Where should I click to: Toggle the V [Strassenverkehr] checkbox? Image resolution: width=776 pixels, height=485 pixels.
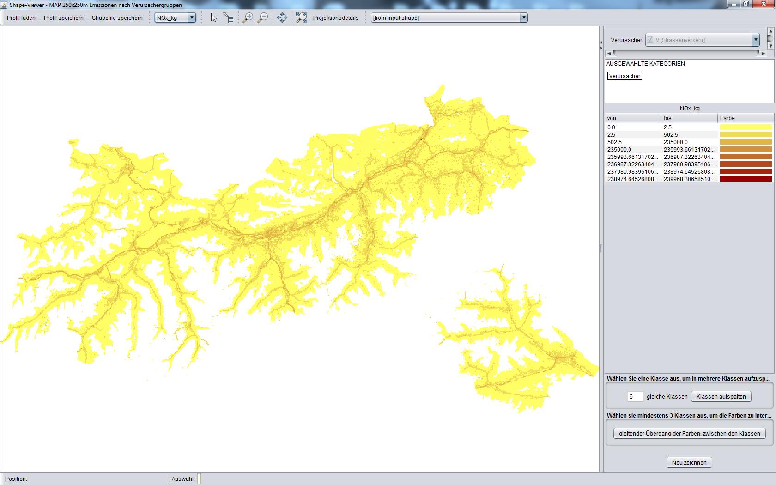tap(650, 40)
